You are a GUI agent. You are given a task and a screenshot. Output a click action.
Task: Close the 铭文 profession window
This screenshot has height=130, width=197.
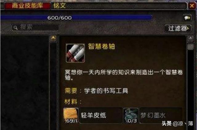[191, 6]
